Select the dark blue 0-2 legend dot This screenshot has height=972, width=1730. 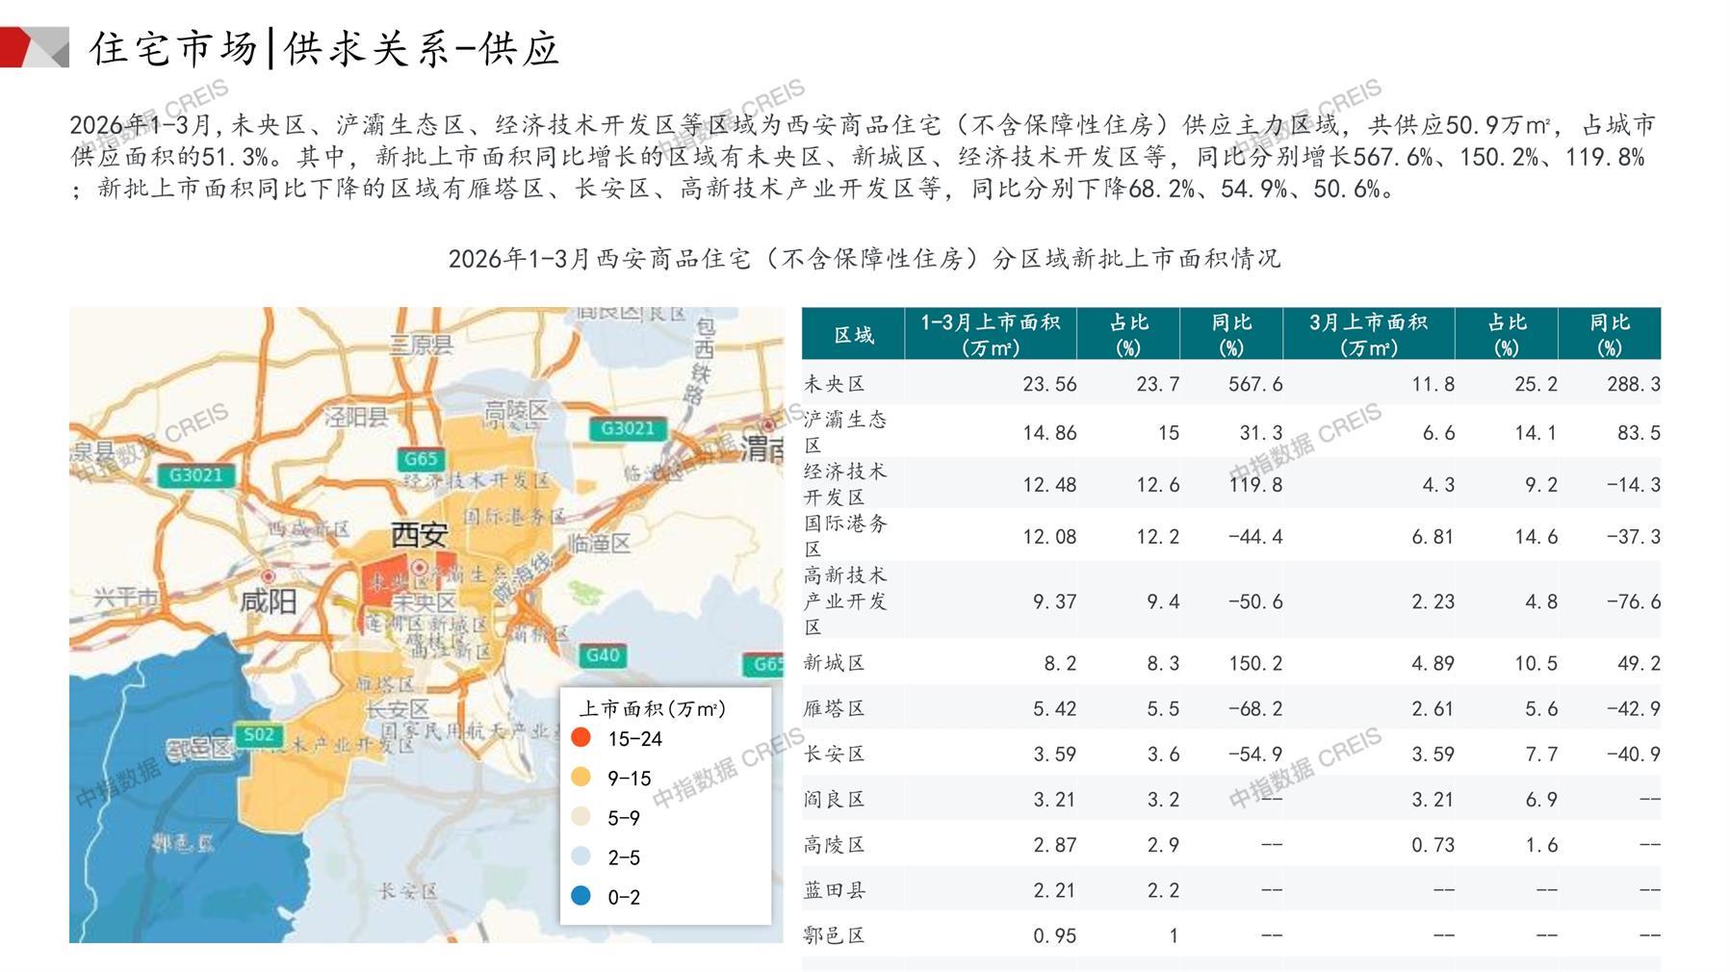click(581, 896)
